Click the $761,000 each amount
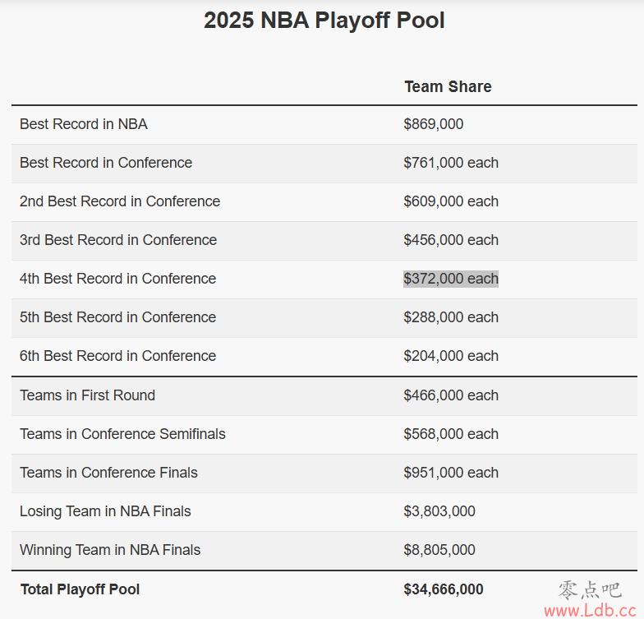644x619 pixels. [450, 163]
